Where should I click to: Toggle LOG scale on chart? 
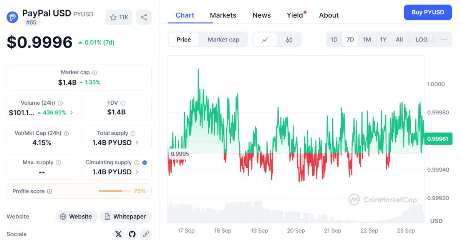pyautogui.click(x=421, y=40)
